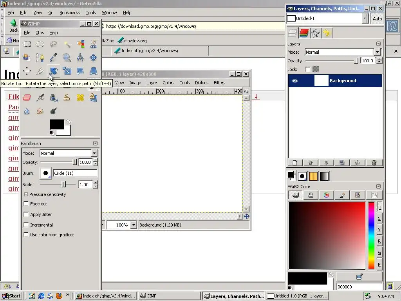Viewport: 401px width, 301px height.
Task: Select the Free Select lasso tool
Action: coord(53,44)
